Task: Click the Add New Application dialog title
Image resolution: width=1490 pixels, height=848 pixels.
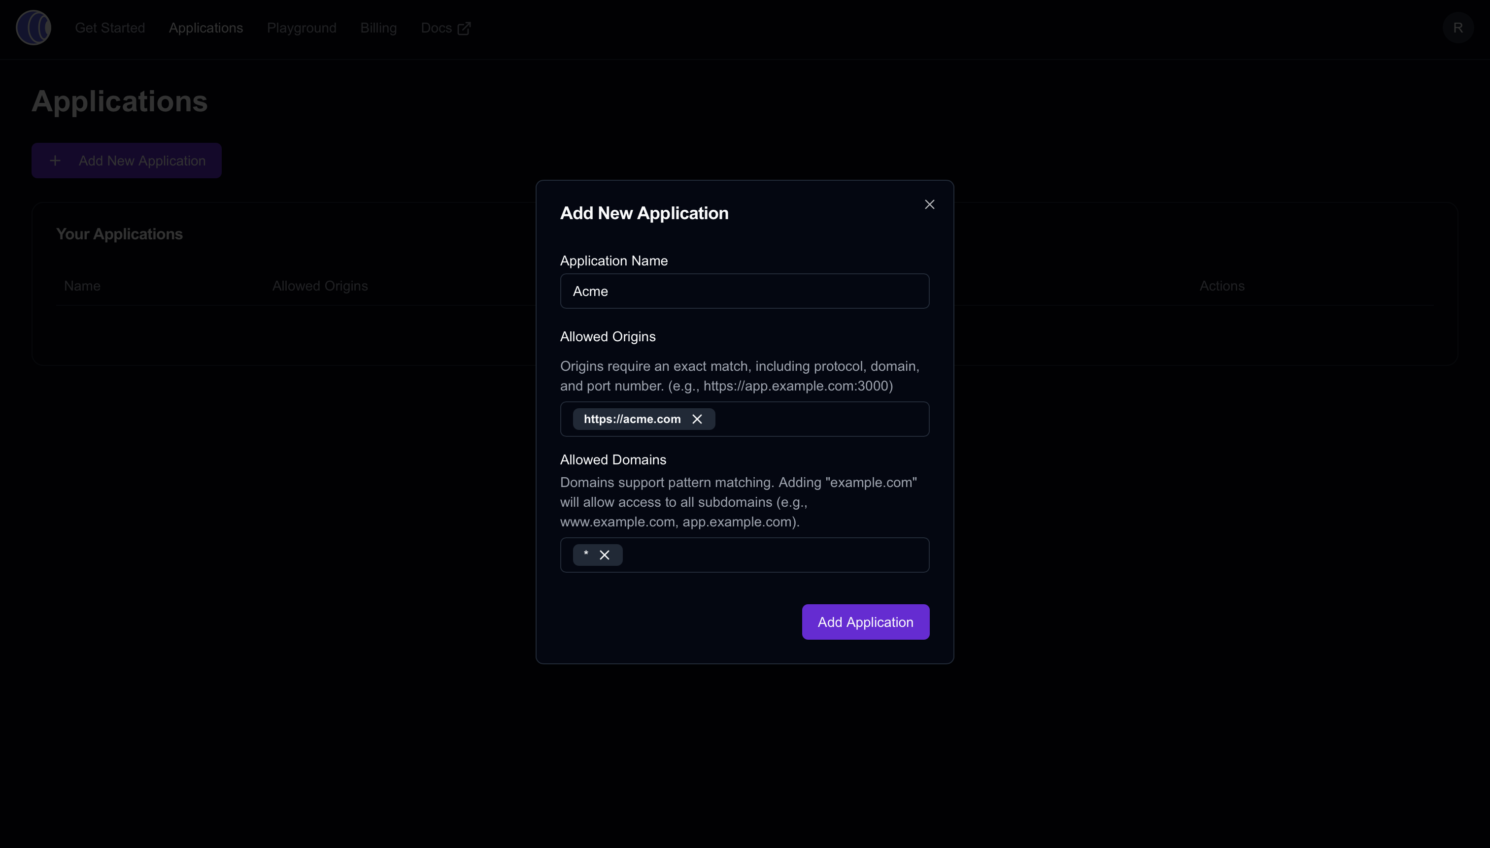Action: coord(644,213)
